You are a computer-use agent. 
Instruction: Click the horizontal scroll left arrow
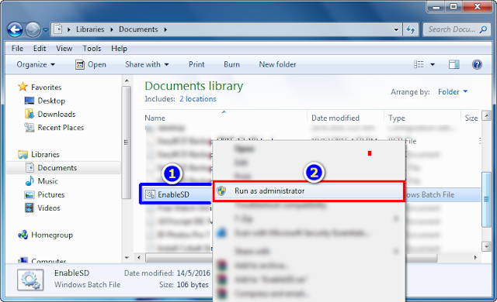click(x=139, y=258)
